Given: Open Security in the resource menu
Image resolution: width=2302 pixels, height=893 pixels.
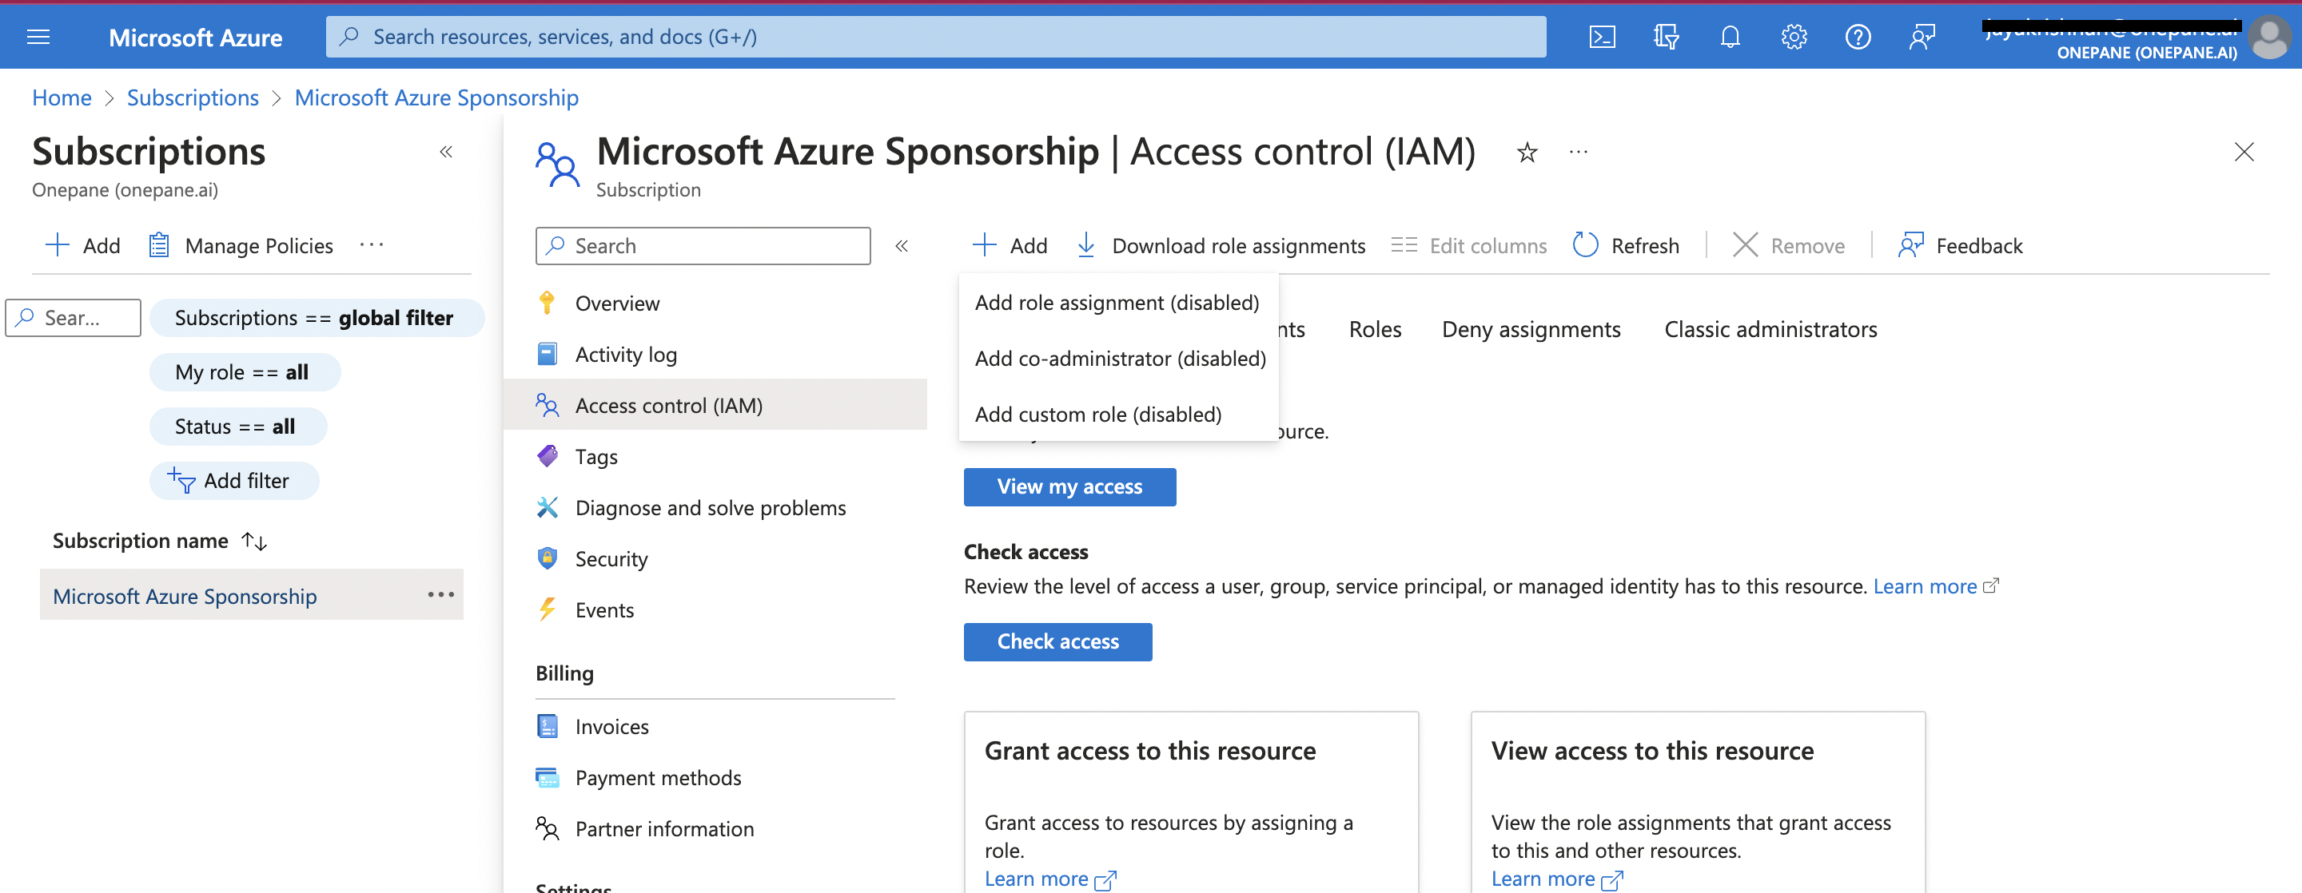Looking at the screenshot, I should [715, 559].
